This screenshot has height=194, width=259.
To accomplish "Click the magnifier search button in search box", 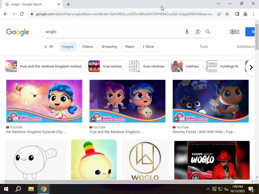I will pos(208,32).
